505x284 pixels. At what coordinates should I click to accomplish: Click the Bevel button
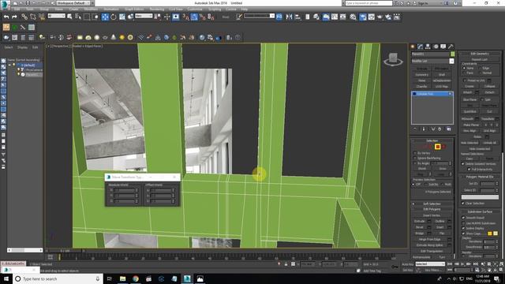pos(420,227)
